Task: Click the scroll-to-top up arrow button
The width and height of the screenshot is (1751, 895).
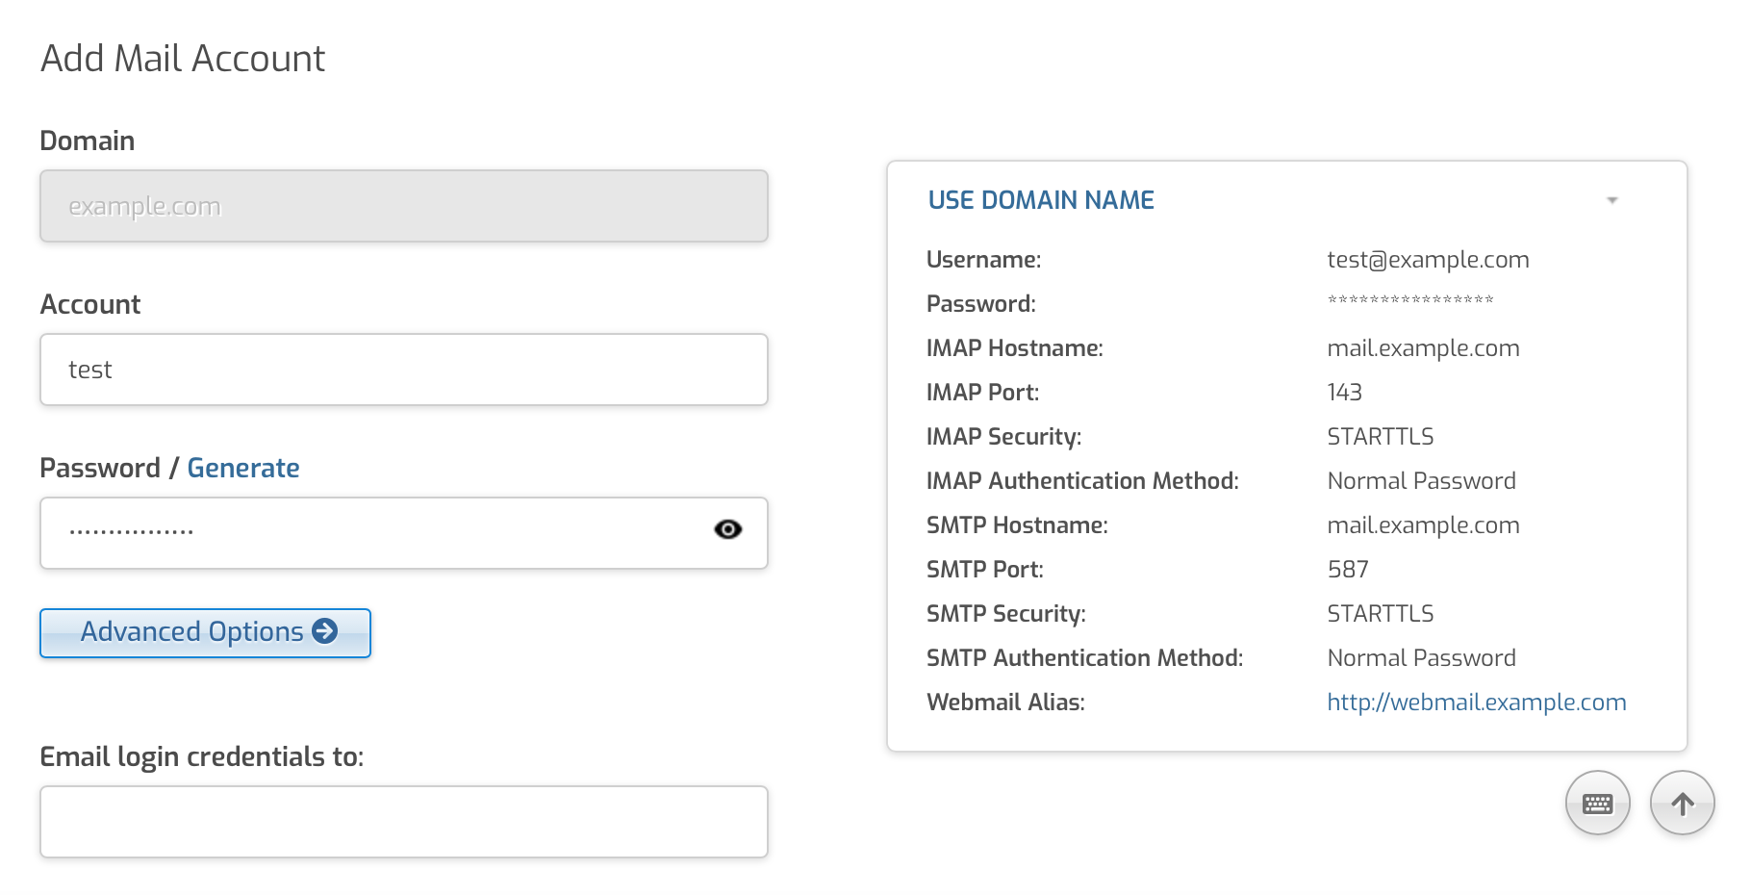Action: [x=1682, y=804]
